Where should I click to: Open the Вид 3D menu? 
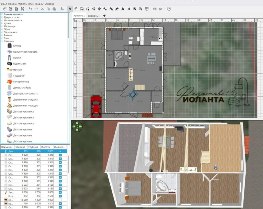[x=39, y=4]
